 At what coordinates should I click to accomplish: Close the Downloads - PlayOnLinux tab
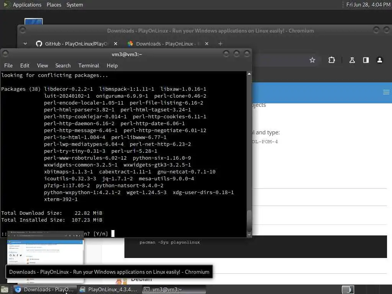point(206,44)
